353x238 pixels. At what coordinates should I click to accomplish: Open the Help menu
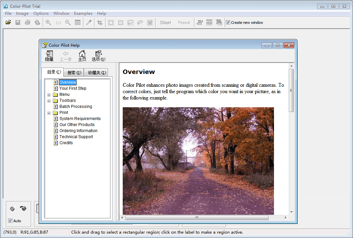coord(102,13)
